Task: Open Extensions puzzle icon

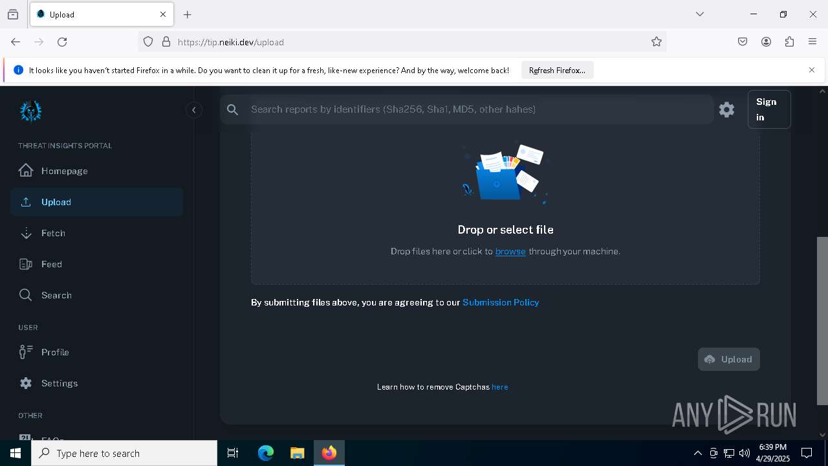Action: pos(789,42)
